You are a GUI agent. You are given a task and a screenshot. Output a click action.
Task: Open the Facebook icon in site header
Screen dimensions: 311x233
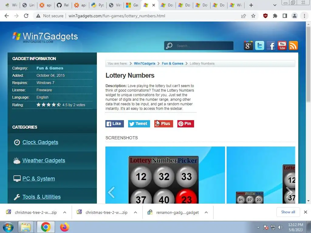(271, 46)
